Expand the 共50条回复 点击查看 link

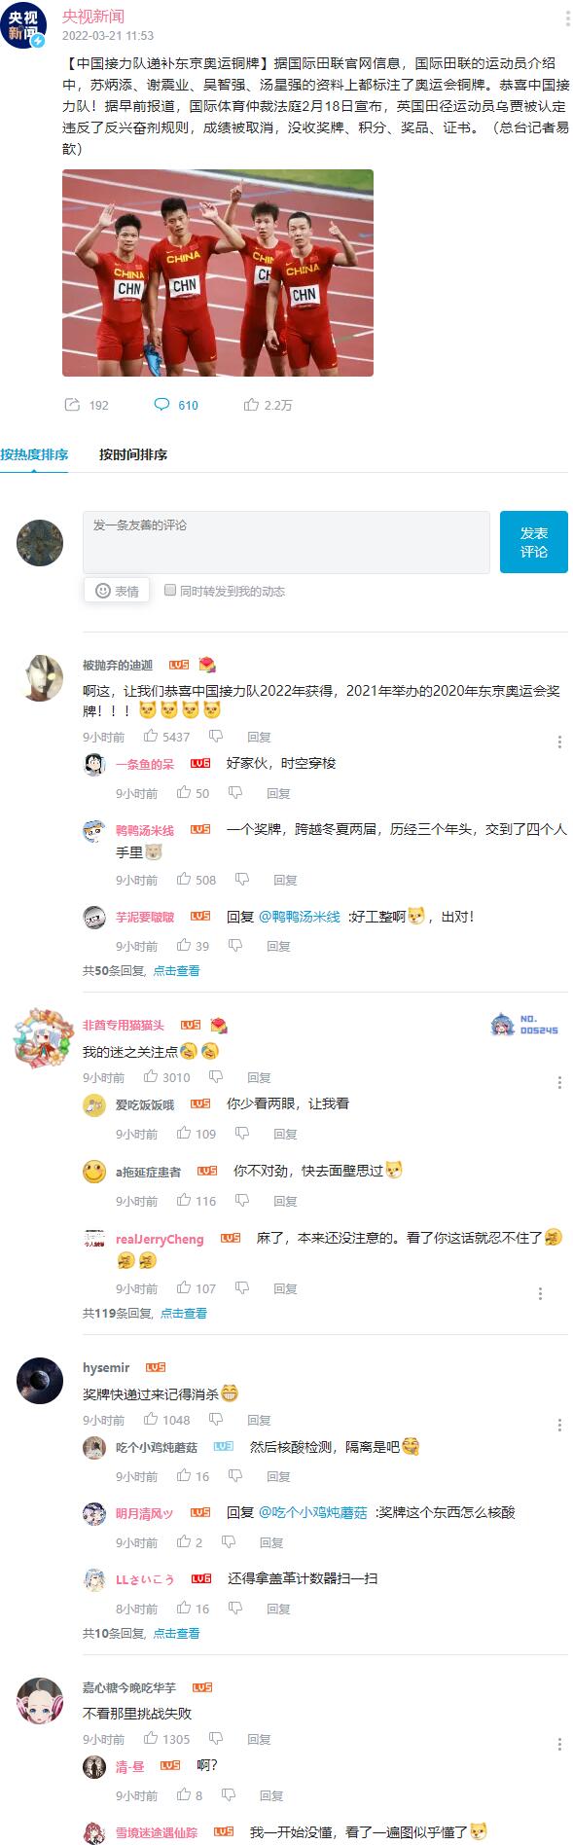point(176,970)
